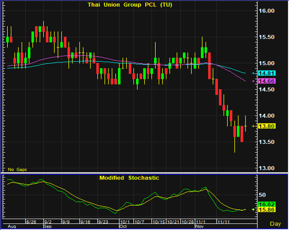Click the green 16.62 stochastic value label

point(267,204)
